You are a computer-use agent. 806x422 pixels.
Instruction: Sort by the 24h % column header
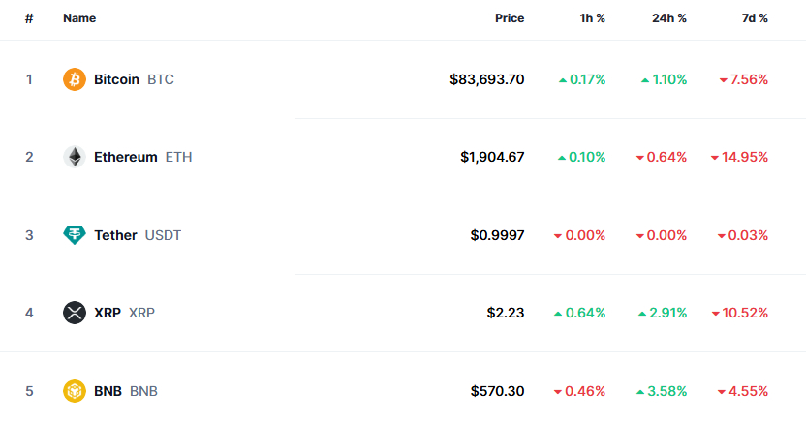(669, 18)
